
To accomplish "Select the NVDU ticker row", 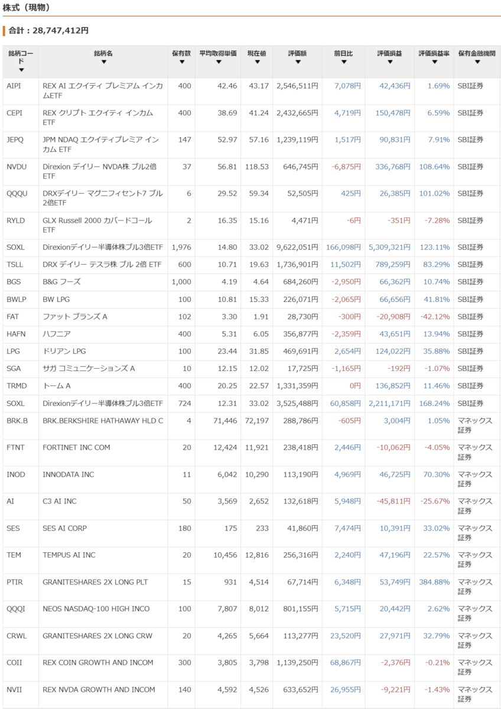I will 250,172.
